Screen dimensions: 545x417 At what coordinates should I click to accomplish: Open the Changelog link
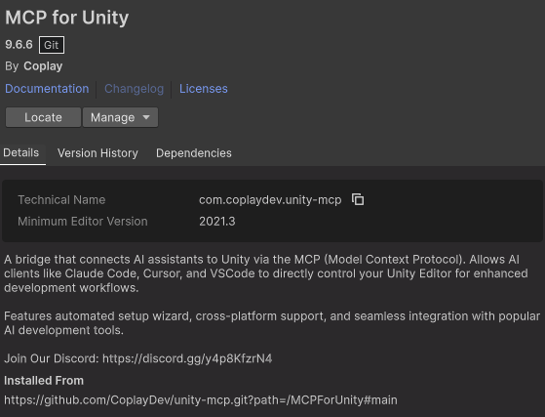pos(135,89)
